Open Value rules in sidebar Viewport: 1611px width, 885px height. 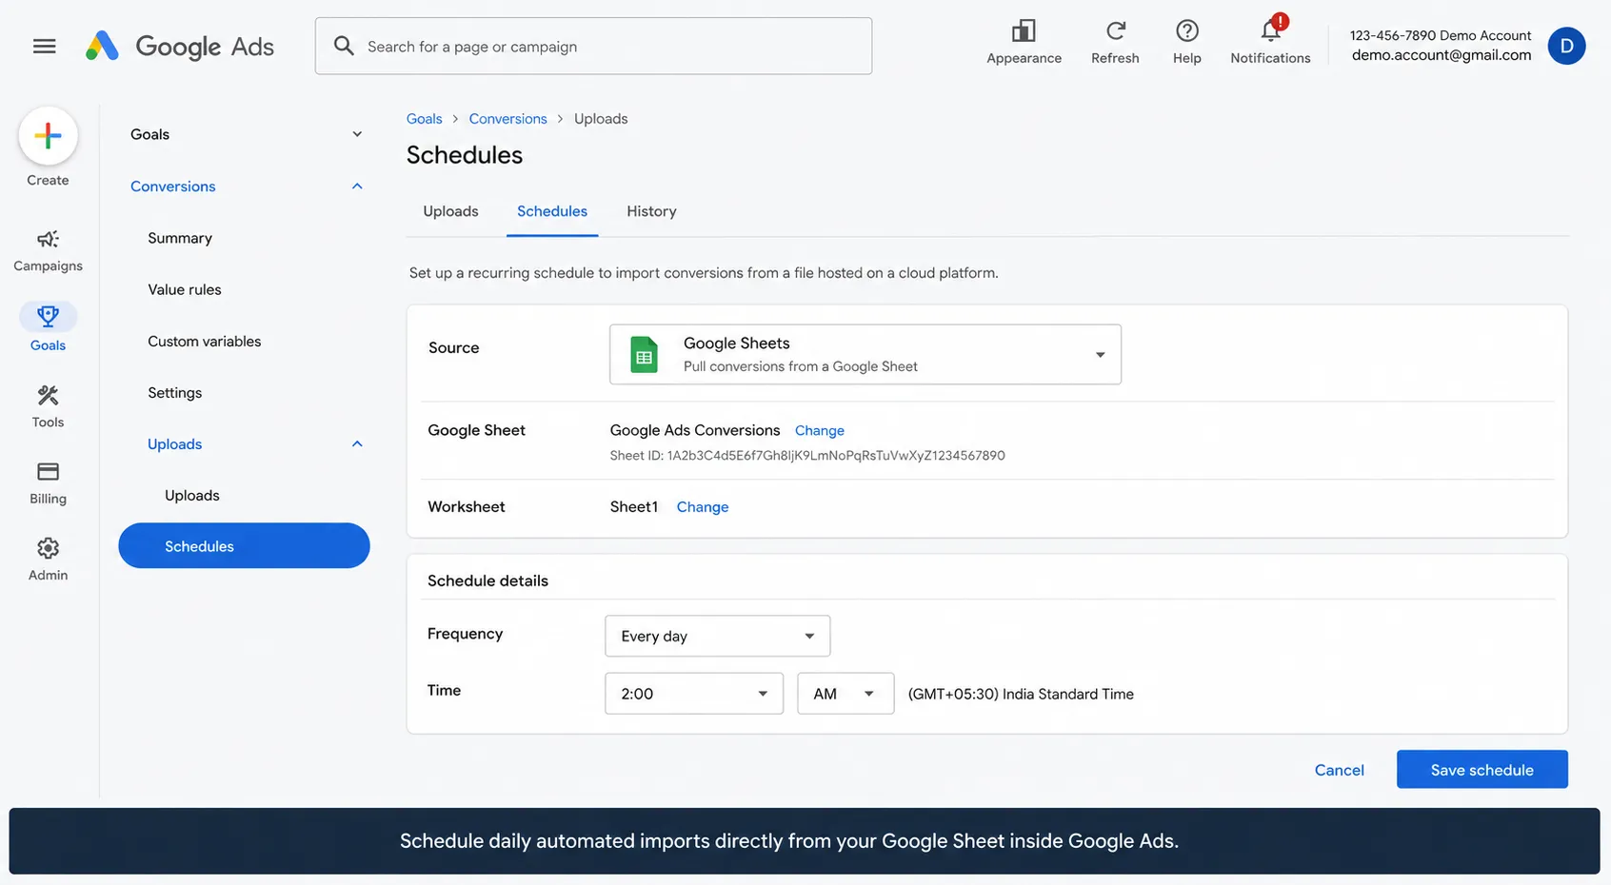[185, 289]
